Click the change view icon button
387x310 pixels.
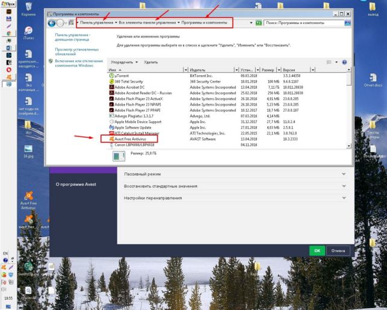coord(329,62)
